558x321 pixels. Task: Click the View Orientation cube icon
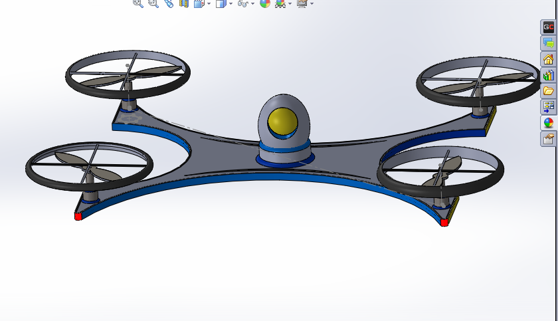click(199, 3)
